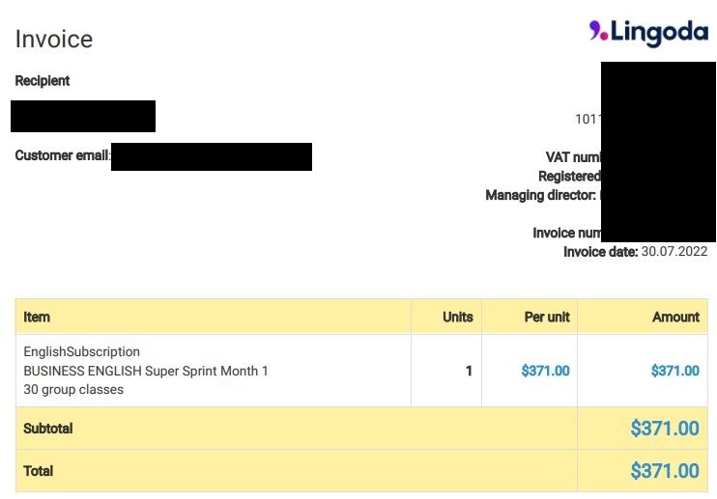717x499 pixels.
Task: Click the Invoice heading
Action: [x=54, y=39]
